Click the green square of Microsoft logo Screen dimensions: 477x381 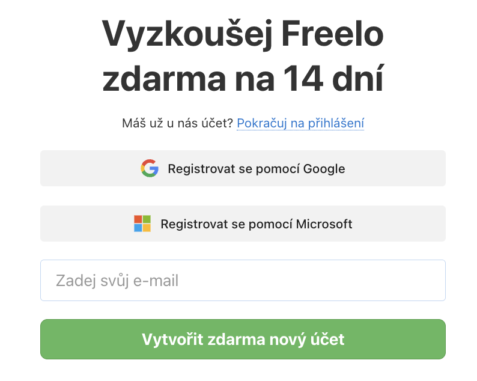point(147,219)
